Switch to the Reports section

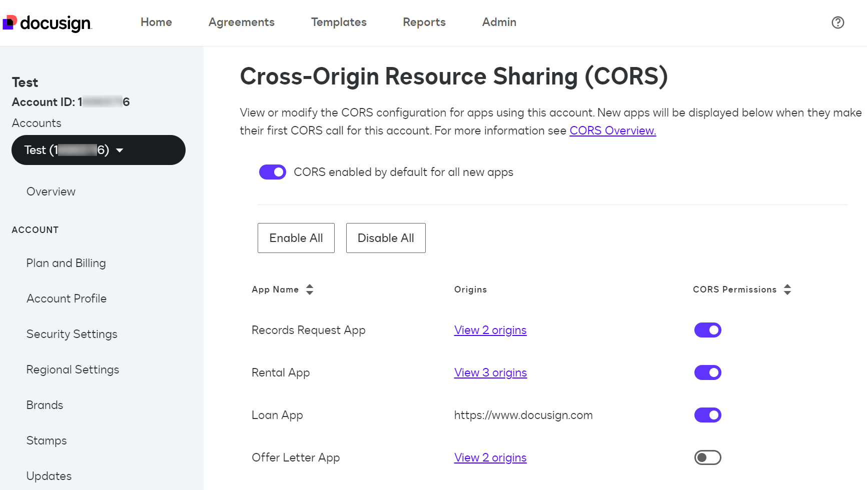point(424,22)
